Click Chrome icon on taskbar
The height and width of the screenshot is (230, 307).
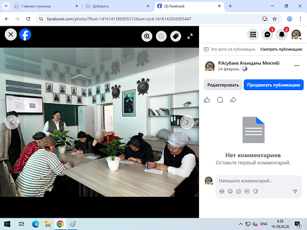[x=60, y=224]
